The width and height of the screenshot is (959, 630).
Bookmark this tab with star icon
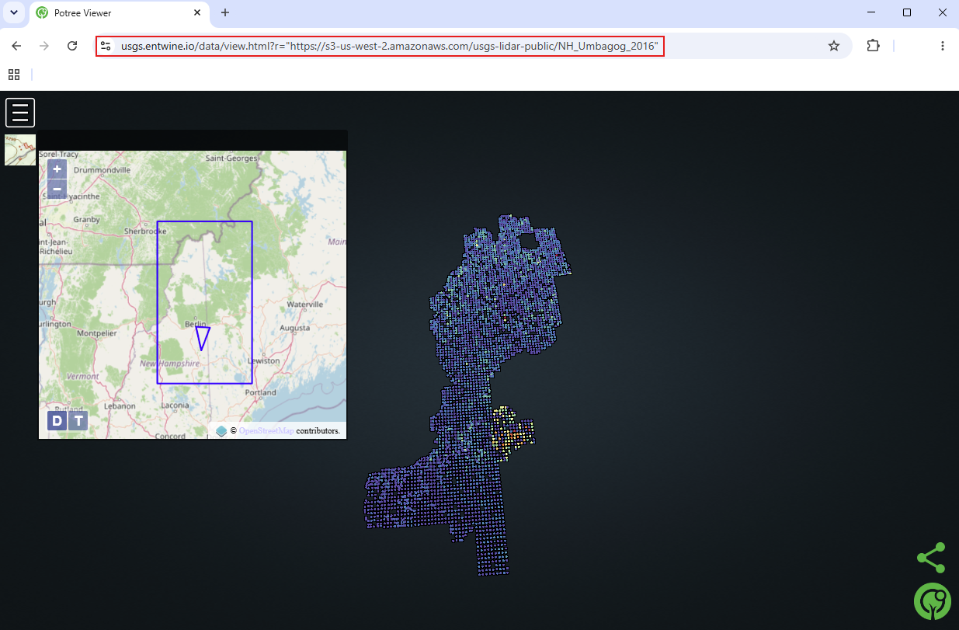click(x=834, y=46)
